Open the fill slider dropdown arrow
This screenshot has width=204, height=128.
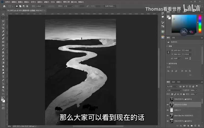click(196, 94)
